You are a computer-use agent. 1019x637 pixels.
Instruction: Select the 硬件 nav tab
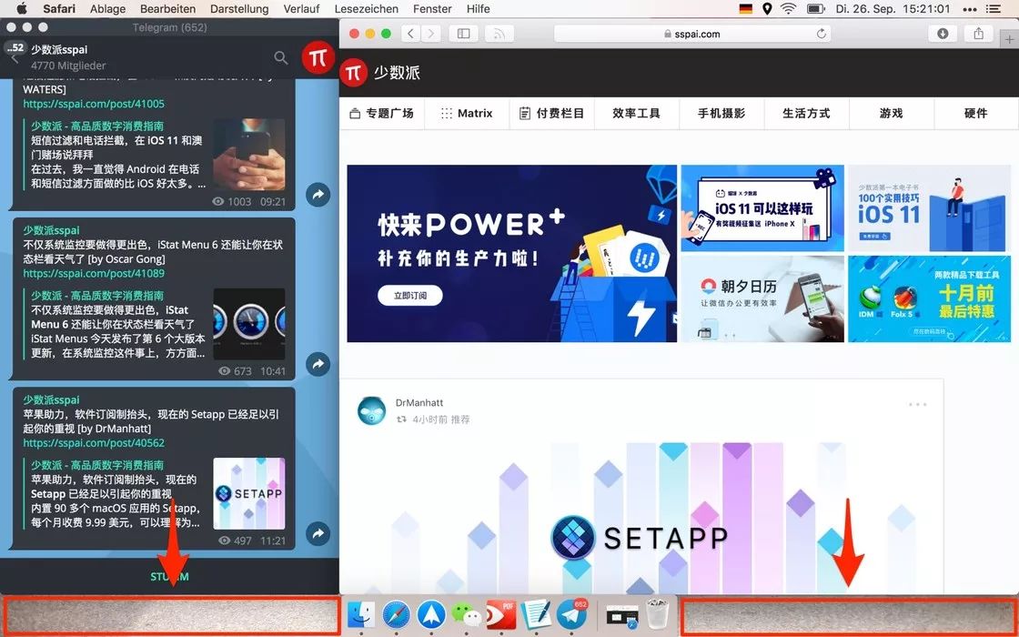tap(976, 113)
